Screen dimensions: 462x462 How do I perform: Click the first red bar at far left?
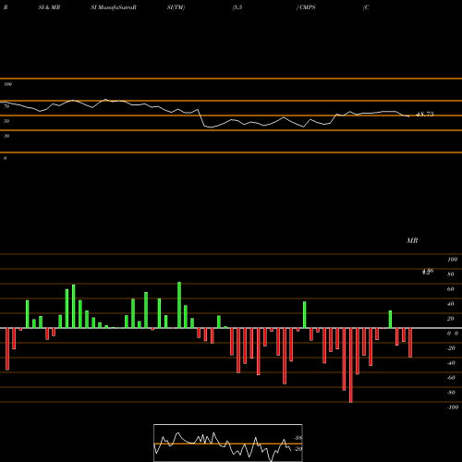(7, 349)
